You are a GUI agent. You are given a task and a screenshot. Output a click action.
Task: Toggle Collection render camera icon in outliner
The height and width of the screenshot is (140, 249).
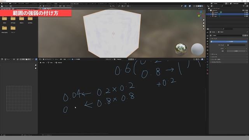(247, 10)
